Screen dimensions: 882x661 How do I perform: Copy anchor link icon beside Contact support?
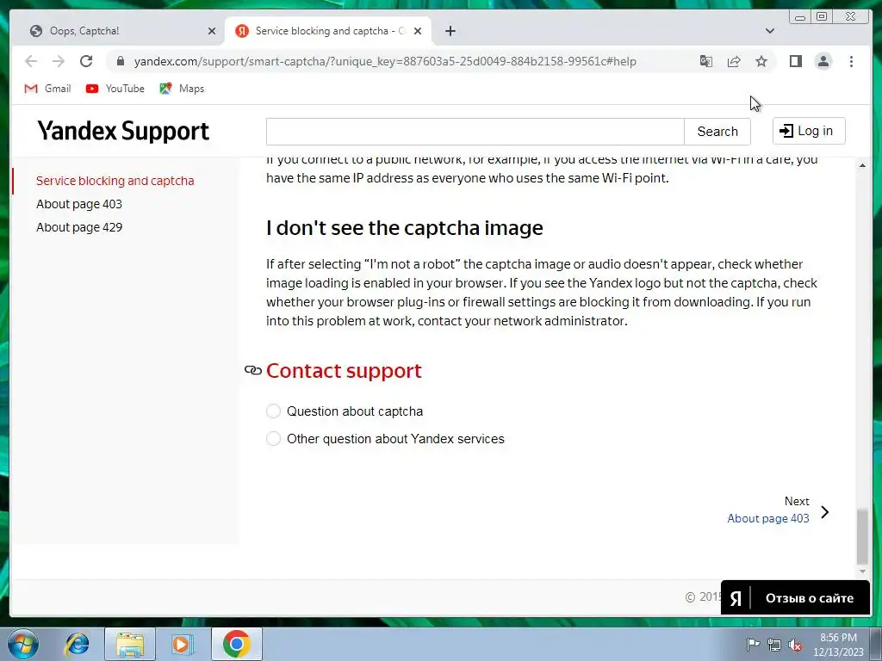[253, 370]
